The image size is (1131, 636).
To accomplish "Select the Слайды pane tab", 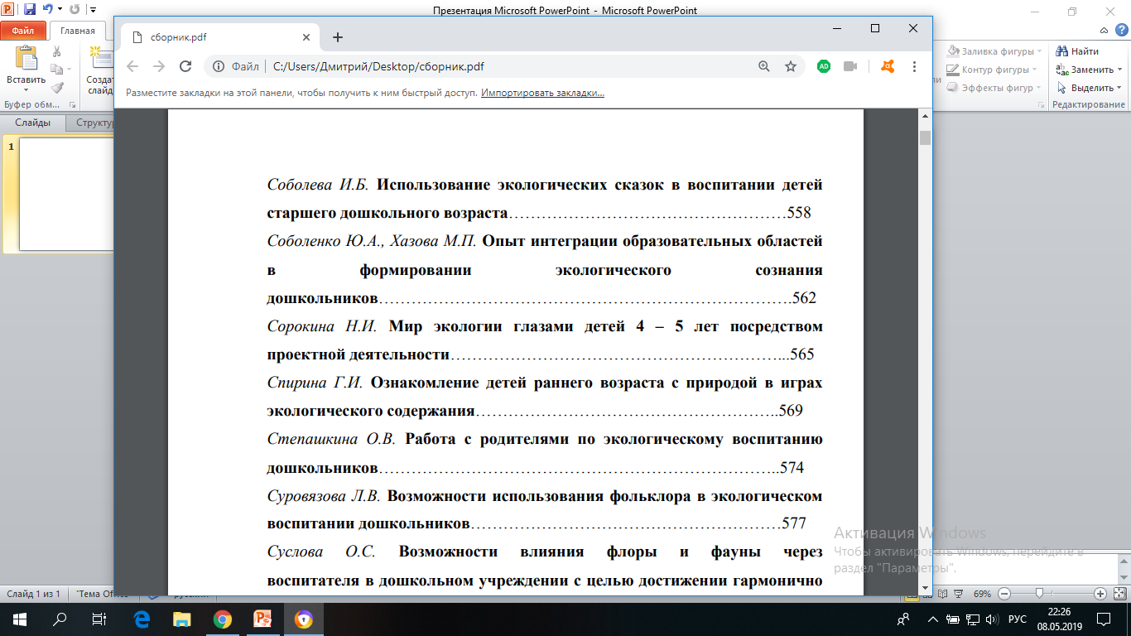I will coord(33,123).
